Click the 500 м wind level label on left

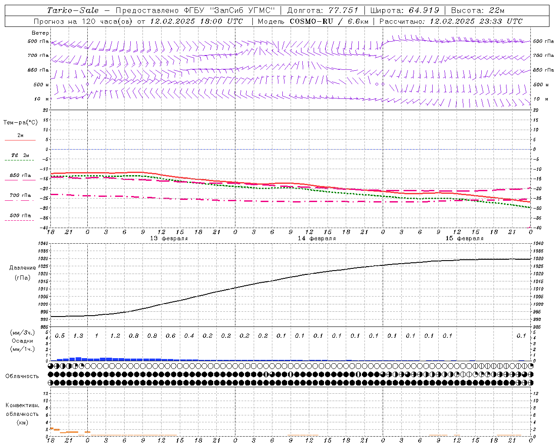click(42, 85)
